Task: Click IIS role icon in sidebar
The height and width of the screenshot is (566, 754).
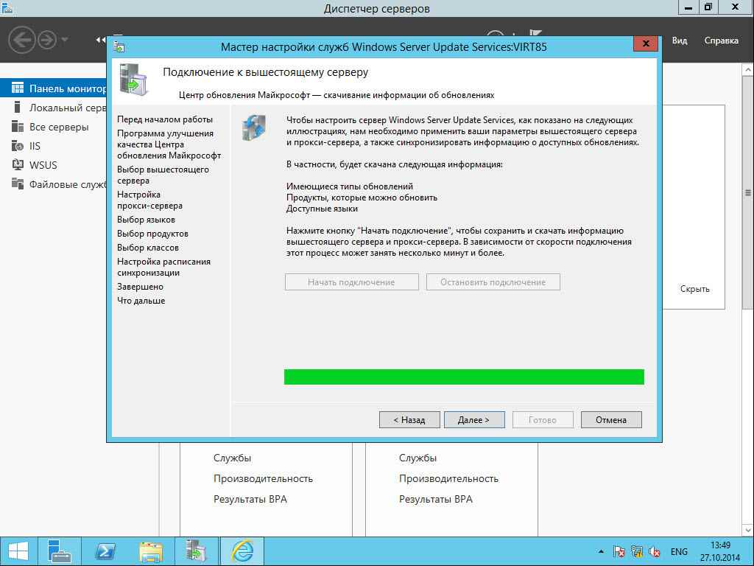Action: pyautogui.click(x=18, y=146)
